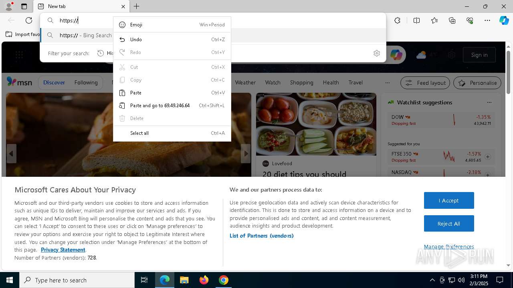This screenshot has width=513, height=288.
Task: Open the Travel category
Action: [x=355, y=82]
